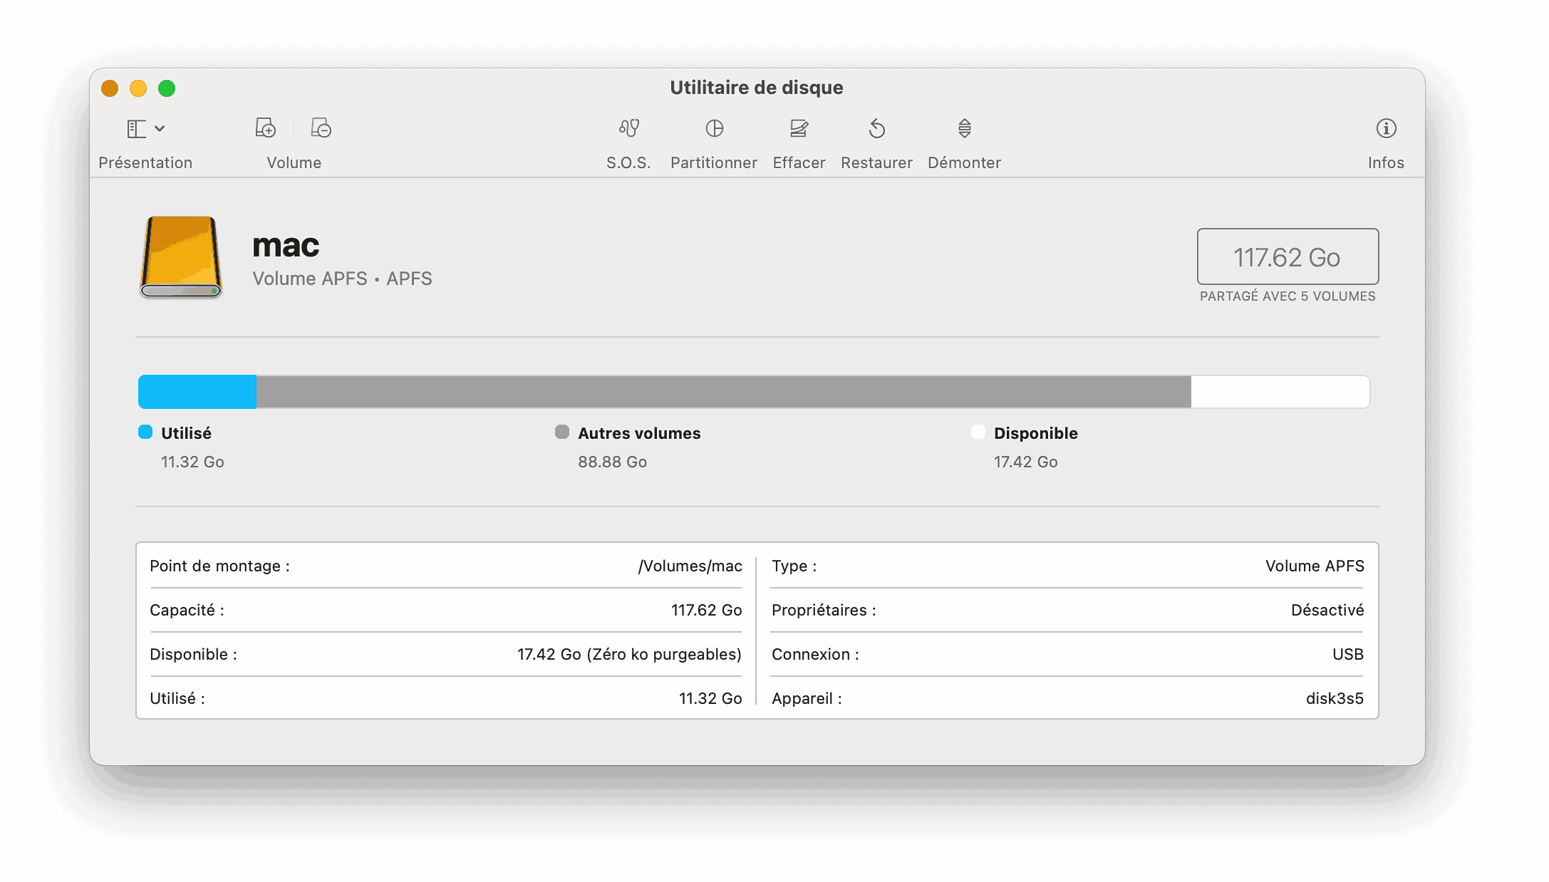Click the gray Autres volumes bar segment
The image size is (1549, 882).
point(724,392)
